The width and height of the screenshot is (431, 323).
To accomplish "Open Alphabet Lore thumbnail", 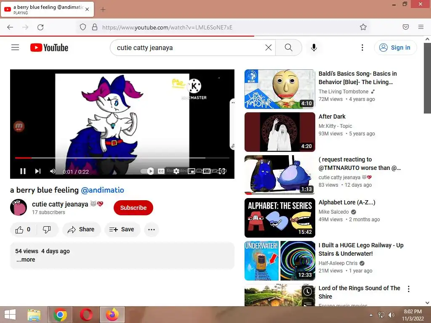I will [279, 217].
